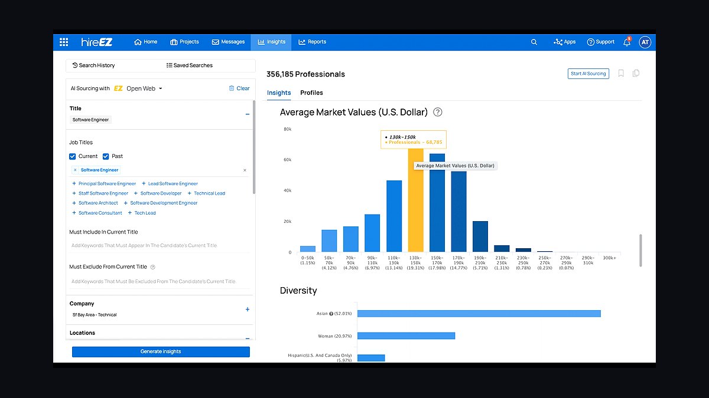The height and width of the screenshot is (398, 709).
Task: Focus the Must Exclude From Current Title field
Action: pos(161,281)
